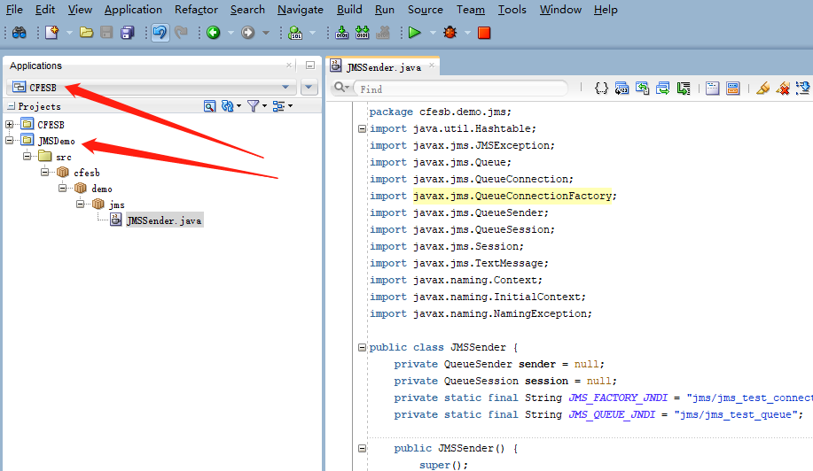The width and height of the screenshot is (813, 471).
Task: Click the Open folder icon
Action: coord(86,33)
